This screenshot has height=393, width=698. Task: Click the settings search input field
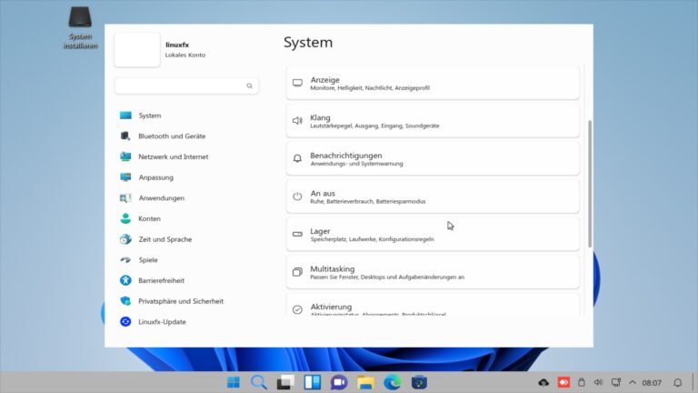(x=180, y=86)
